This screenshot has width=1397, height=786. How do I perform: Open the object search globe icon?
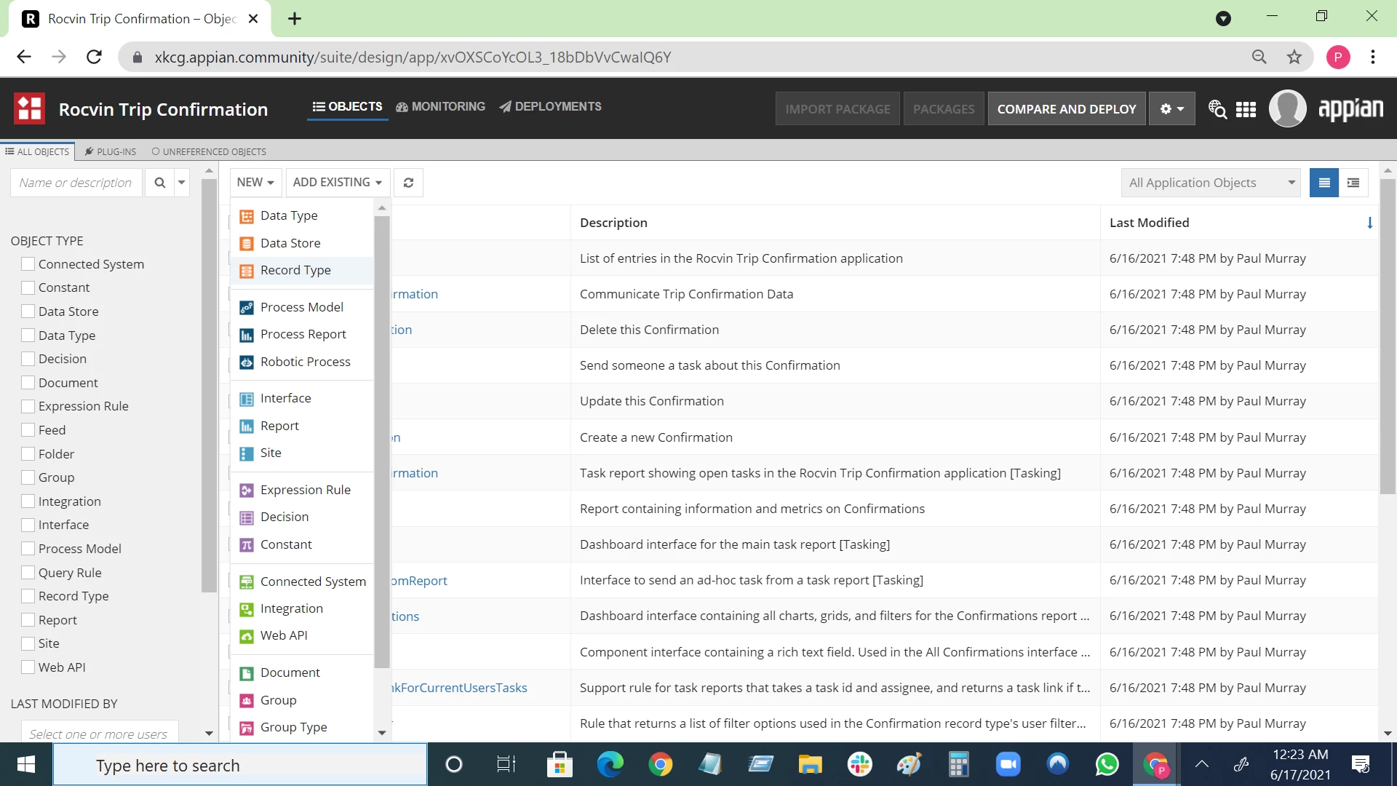pyautogui.click(x=1217, y=109)
